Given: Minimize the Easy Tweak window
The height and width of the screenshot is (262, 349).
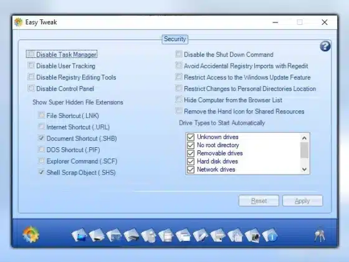Looking at the screenshot, I should tap(275, 22).
